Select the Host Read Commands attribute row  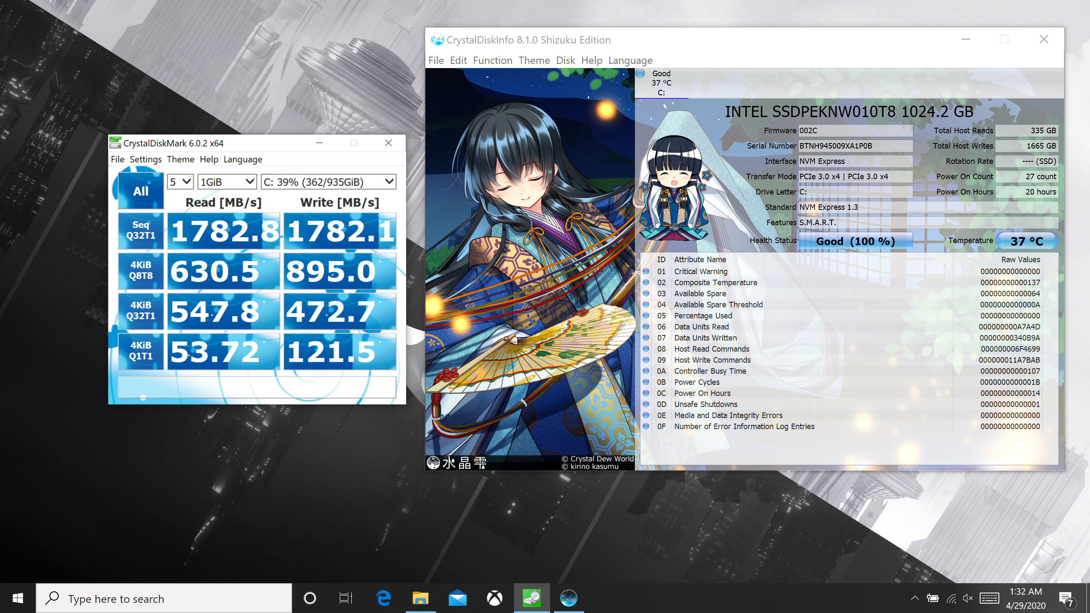841,349
